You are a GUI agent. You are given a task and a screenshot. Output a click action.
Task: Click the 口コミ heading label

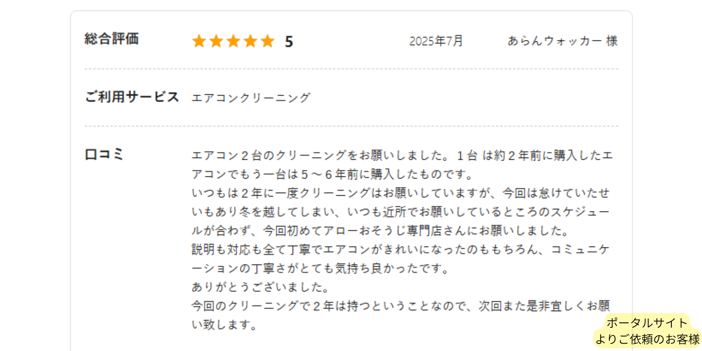point(104,154)
